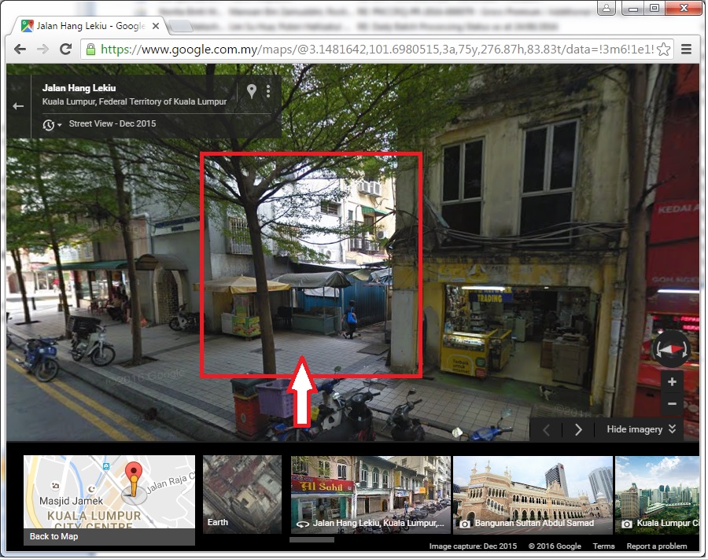
Task: Open the three-dot options menu in Street View
Action: 268,91
